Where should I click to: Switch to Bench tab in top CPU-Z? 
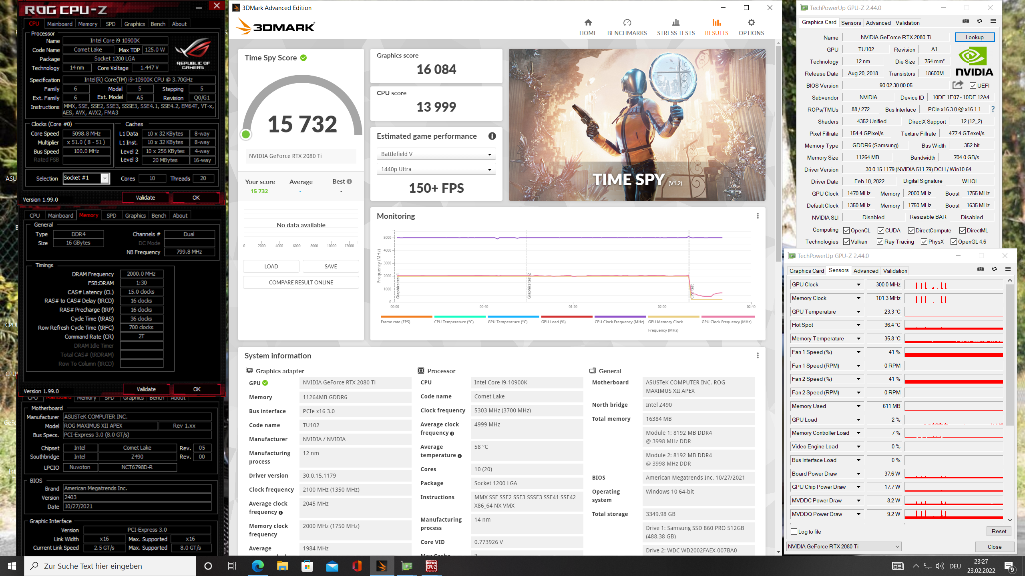(158, 24)
